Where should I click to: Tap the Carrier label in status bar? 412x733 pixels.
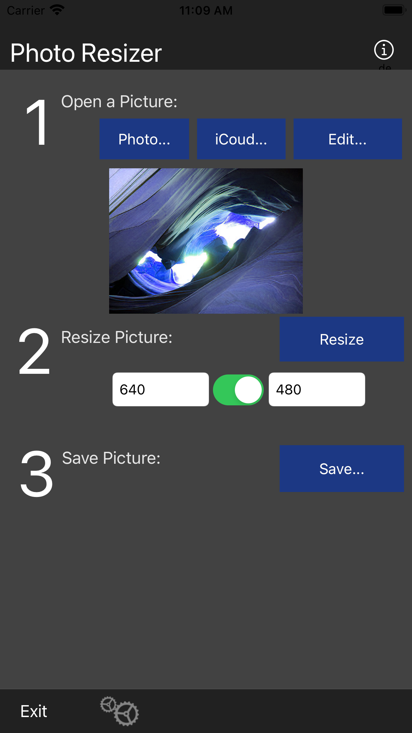(x=26, y=11)
